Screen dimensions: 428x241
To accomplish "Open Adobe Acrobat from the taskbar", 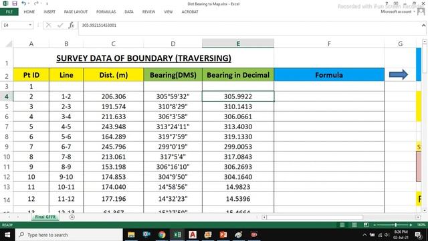I will click(x=193, y=235).
